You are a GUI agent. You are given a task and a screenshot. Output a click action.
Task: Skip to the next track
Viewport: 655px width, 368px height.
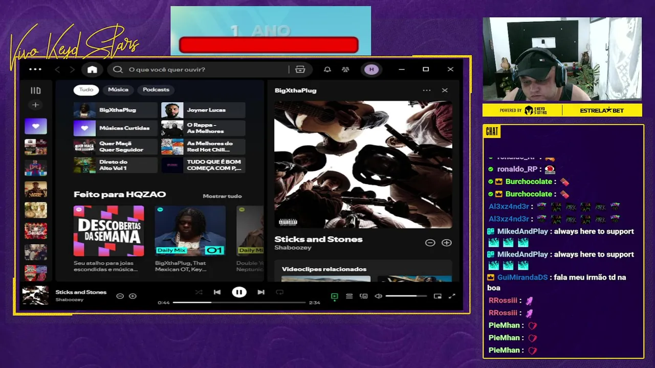(x=261, y=292)
